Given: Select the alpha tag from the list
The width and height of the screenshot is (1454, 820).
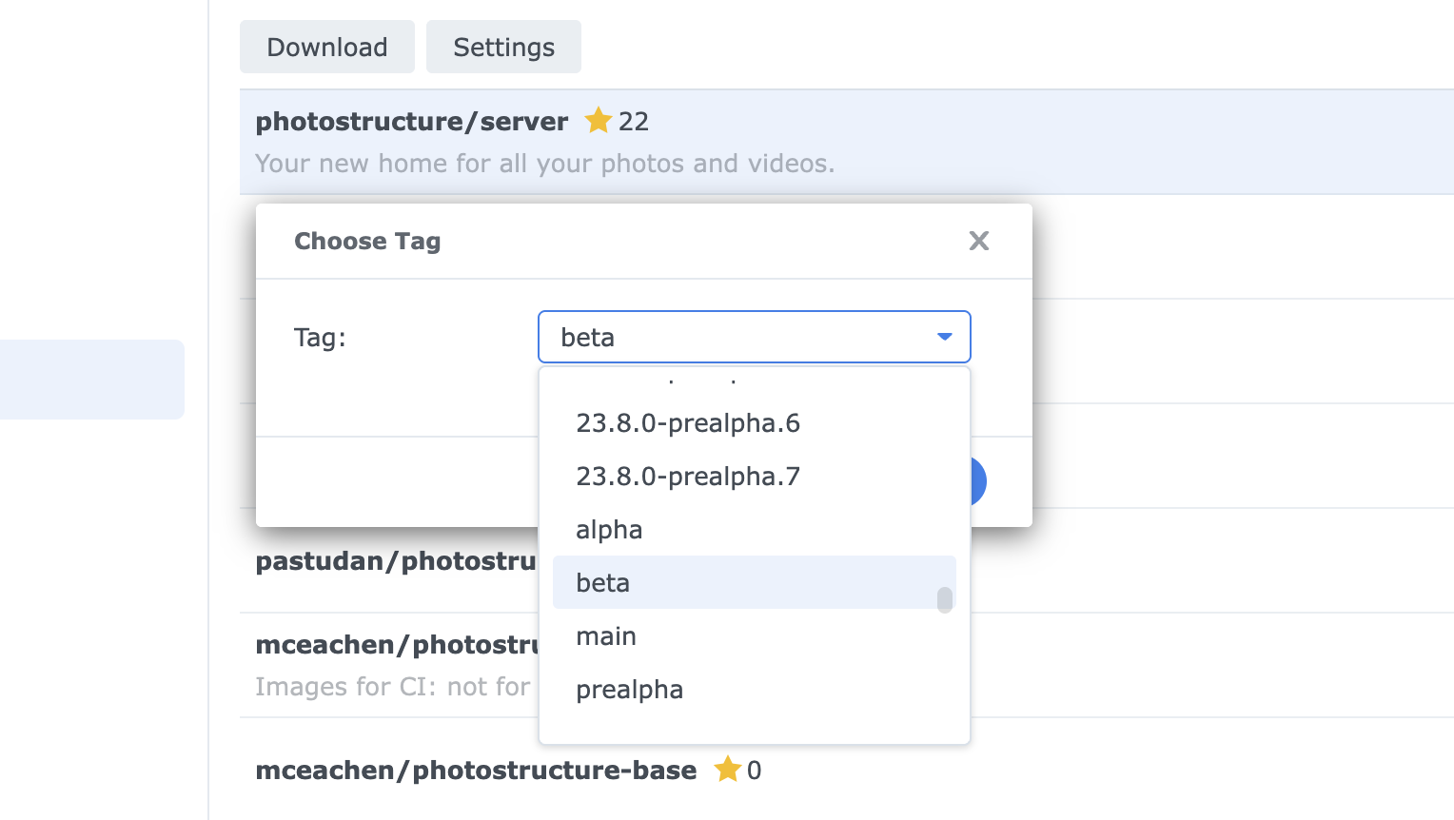Looking at the screenshot, I should (609, 530).
